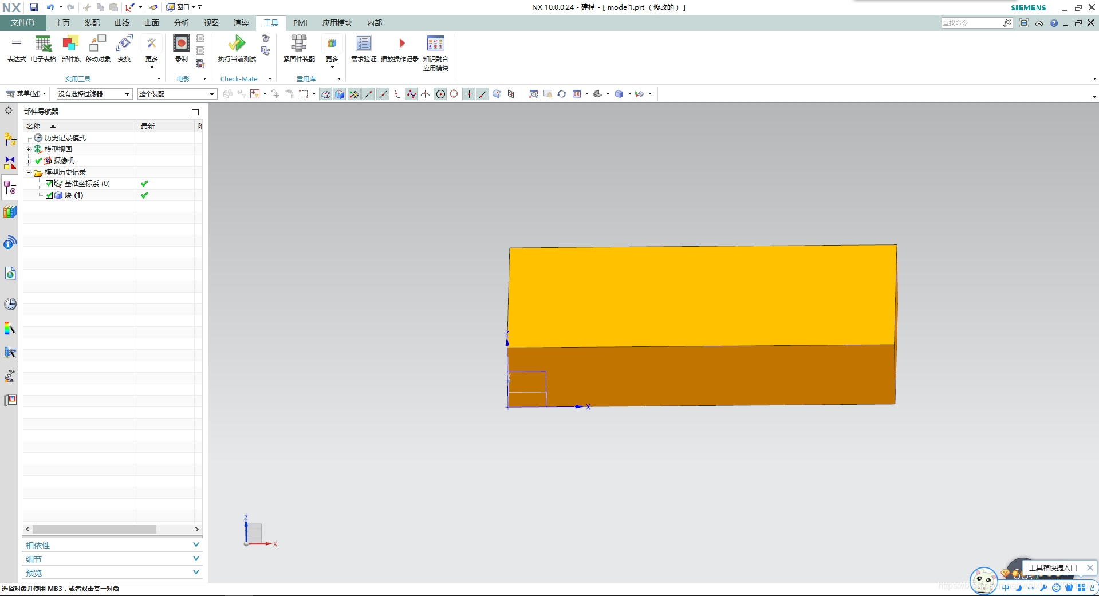Viewport: 1099px width, 596px height.
Task: Open 紧固件装配 fastener assembly
Action: pyautogui.click(x=299, y=49)
